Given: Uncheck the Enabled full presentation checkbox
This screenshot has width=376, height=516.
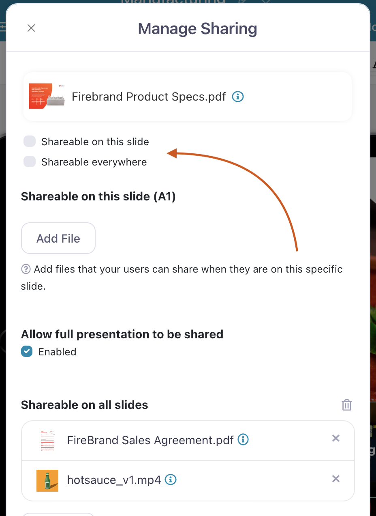Looking at the screenshot, I should point(27,351).
